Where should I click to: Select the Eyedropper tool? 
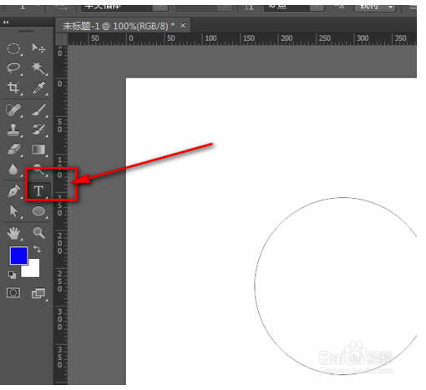pyautogui.click(x=39, y=88)
